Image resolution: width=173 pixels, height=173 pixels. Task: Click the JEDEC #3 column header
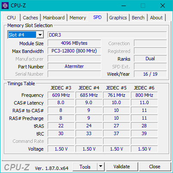[61, 88]
